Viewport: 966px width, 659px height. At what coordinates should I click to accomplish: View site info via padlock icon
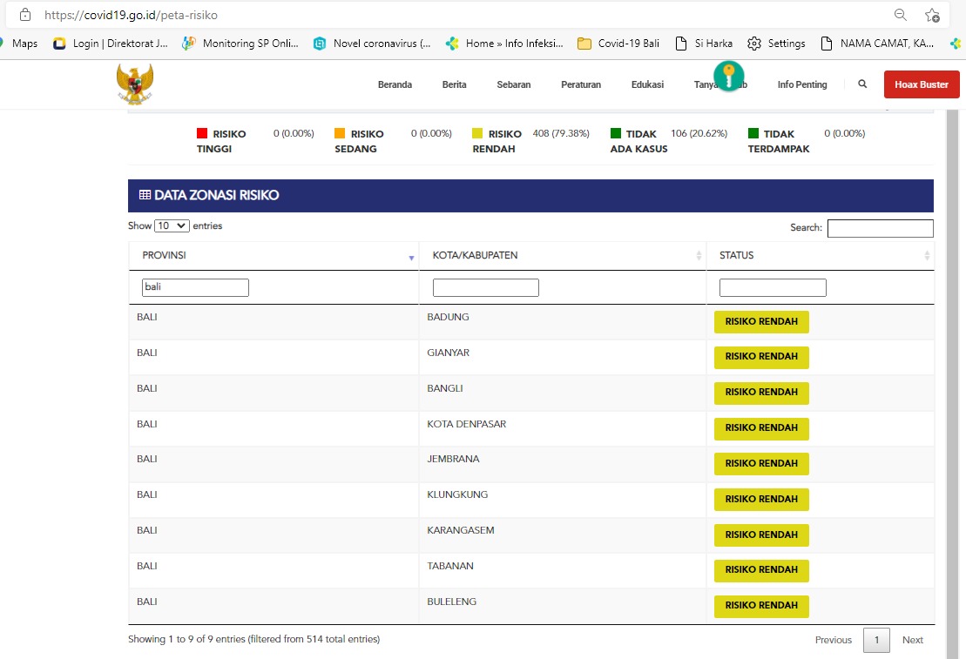pos(24,15)
